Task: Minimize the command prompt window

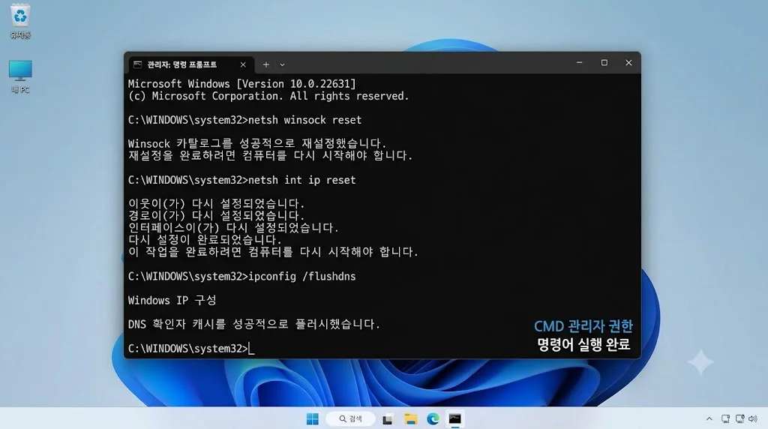Action: pyautogui.click(x=580, y=63)
